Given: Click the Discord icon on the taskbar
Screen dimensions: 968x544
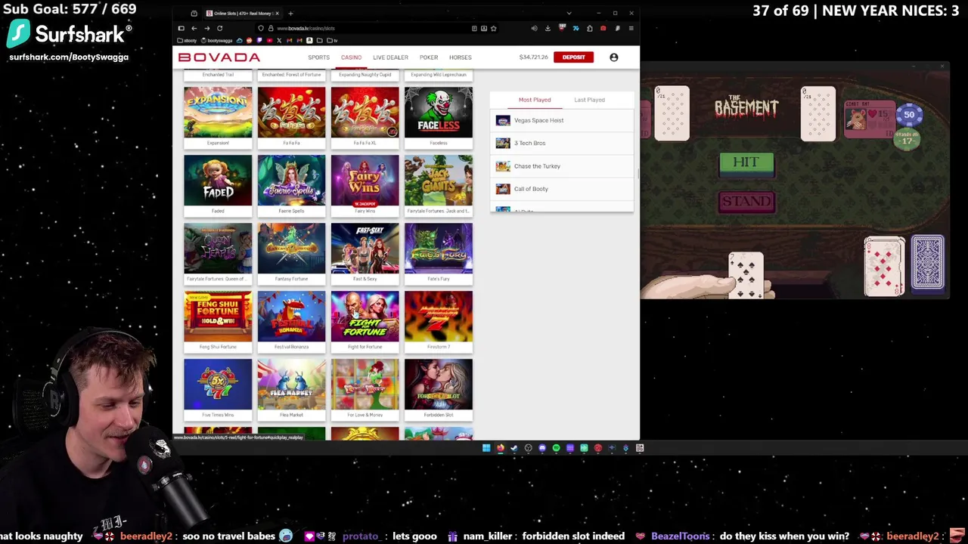Looking at the screenshot, I should pyautogui.click(x=542, y=448).
